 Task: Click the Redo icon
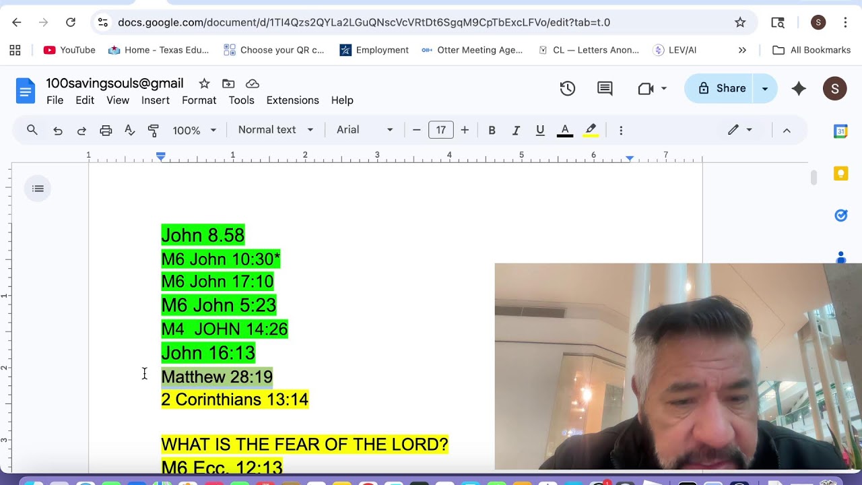coord(81,130)
